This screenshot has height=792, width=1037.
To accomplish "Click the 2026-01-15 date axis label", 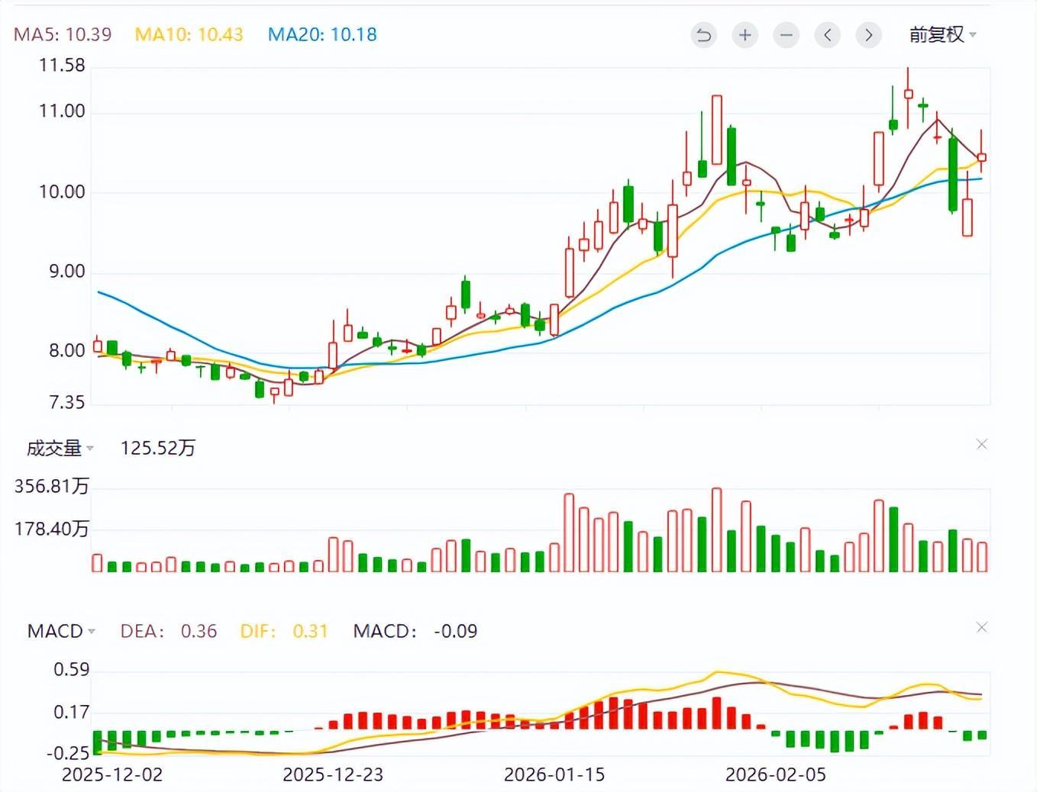I will click(x=554, y=774).
